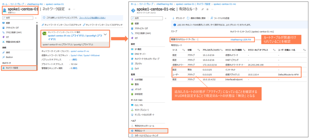Image resolution: width=310 pixels, height=139 pixels.
Task: Open タグ in the VM panel sidebar
Action: click(x=6, y=37)
